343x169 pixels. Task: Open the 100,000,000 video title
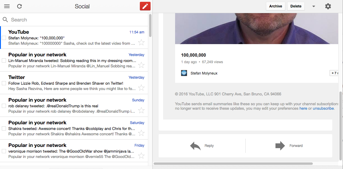click(x=193, y=55)
